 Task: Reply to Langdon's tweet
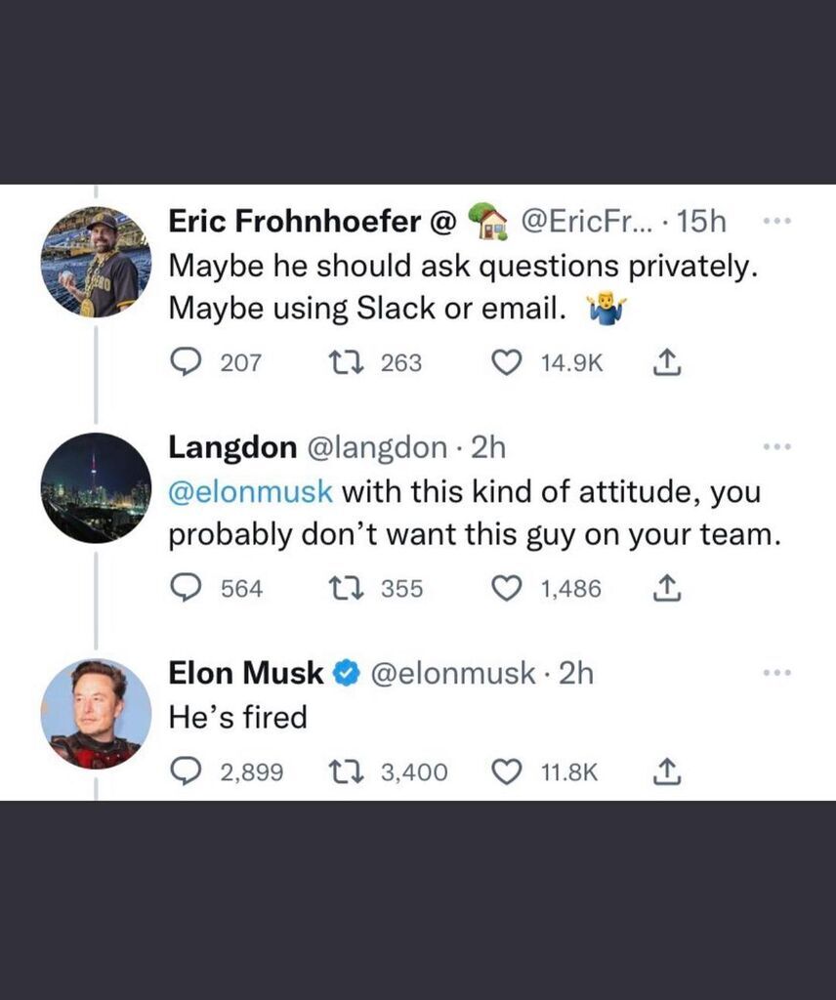click(186, 589)
